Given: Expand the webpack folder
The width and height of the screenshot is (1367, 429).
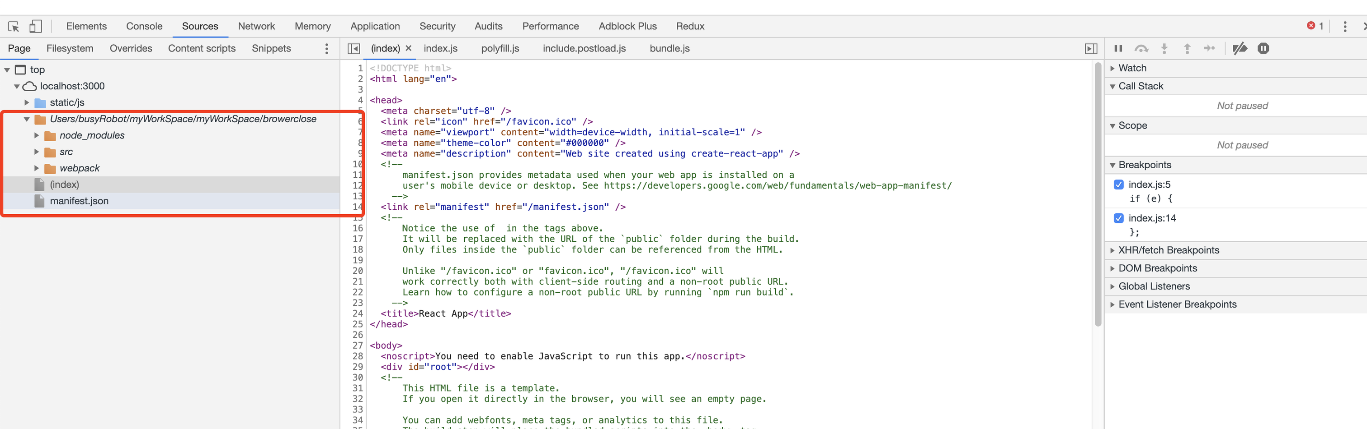Looking at the screenshot, I should pos(37,168).
